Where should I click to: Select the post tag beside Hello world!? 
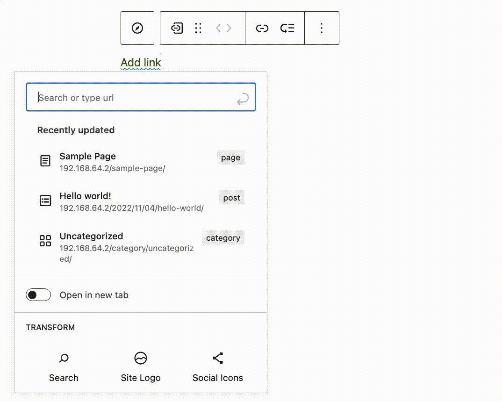(x=232, y=197)
